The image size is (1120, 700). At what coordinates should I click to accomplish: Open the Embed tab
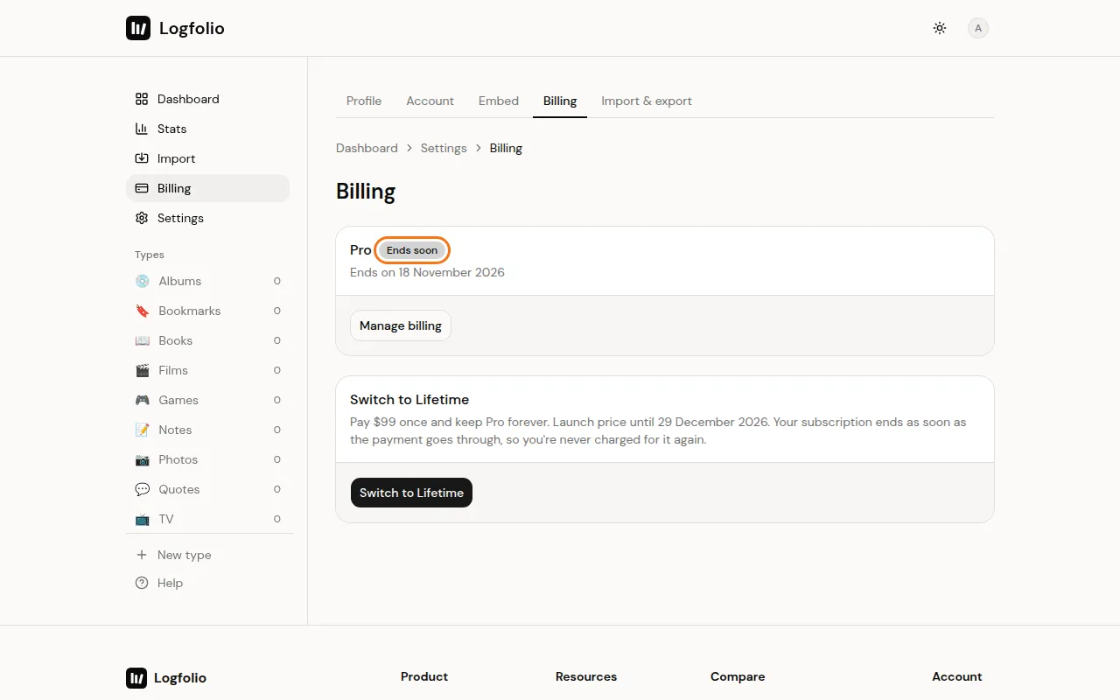(x=499, y=101)
